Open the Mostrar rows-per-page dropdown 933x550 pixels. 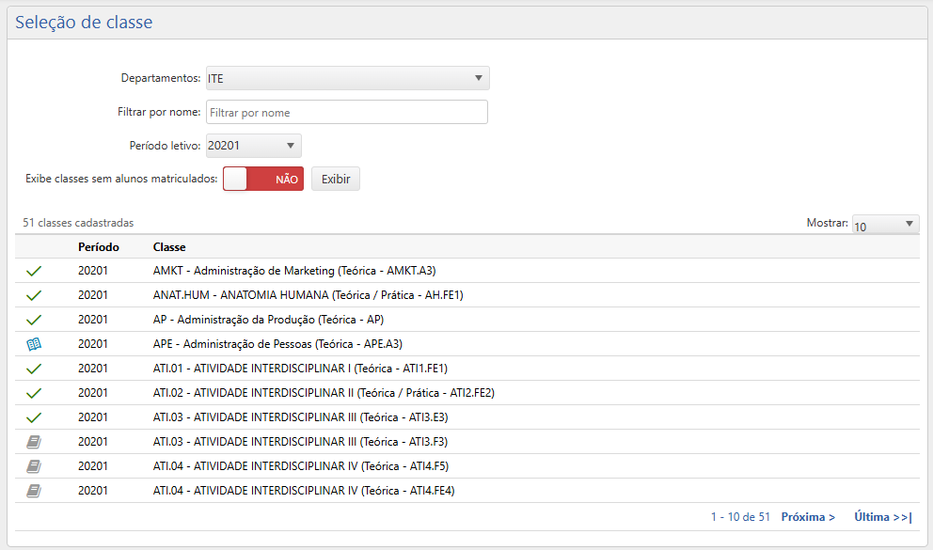[x=884, y=225]
